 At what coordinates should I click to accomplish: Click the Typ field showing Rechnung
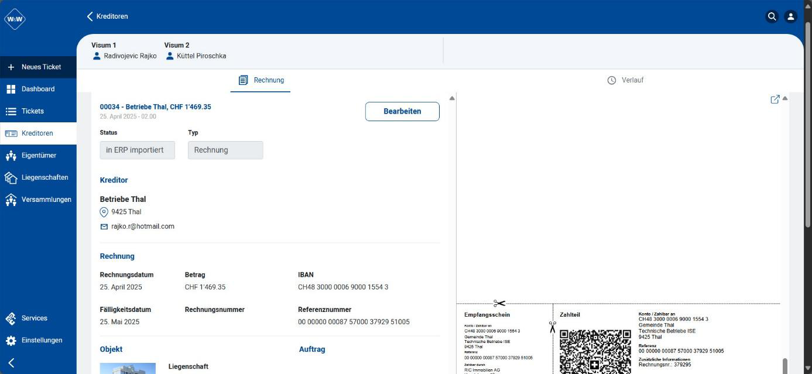pos(225,150)
